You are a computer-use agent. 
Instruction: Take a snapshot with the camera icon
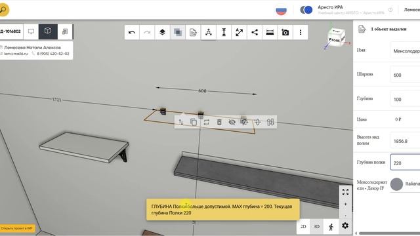coord(285,32)
